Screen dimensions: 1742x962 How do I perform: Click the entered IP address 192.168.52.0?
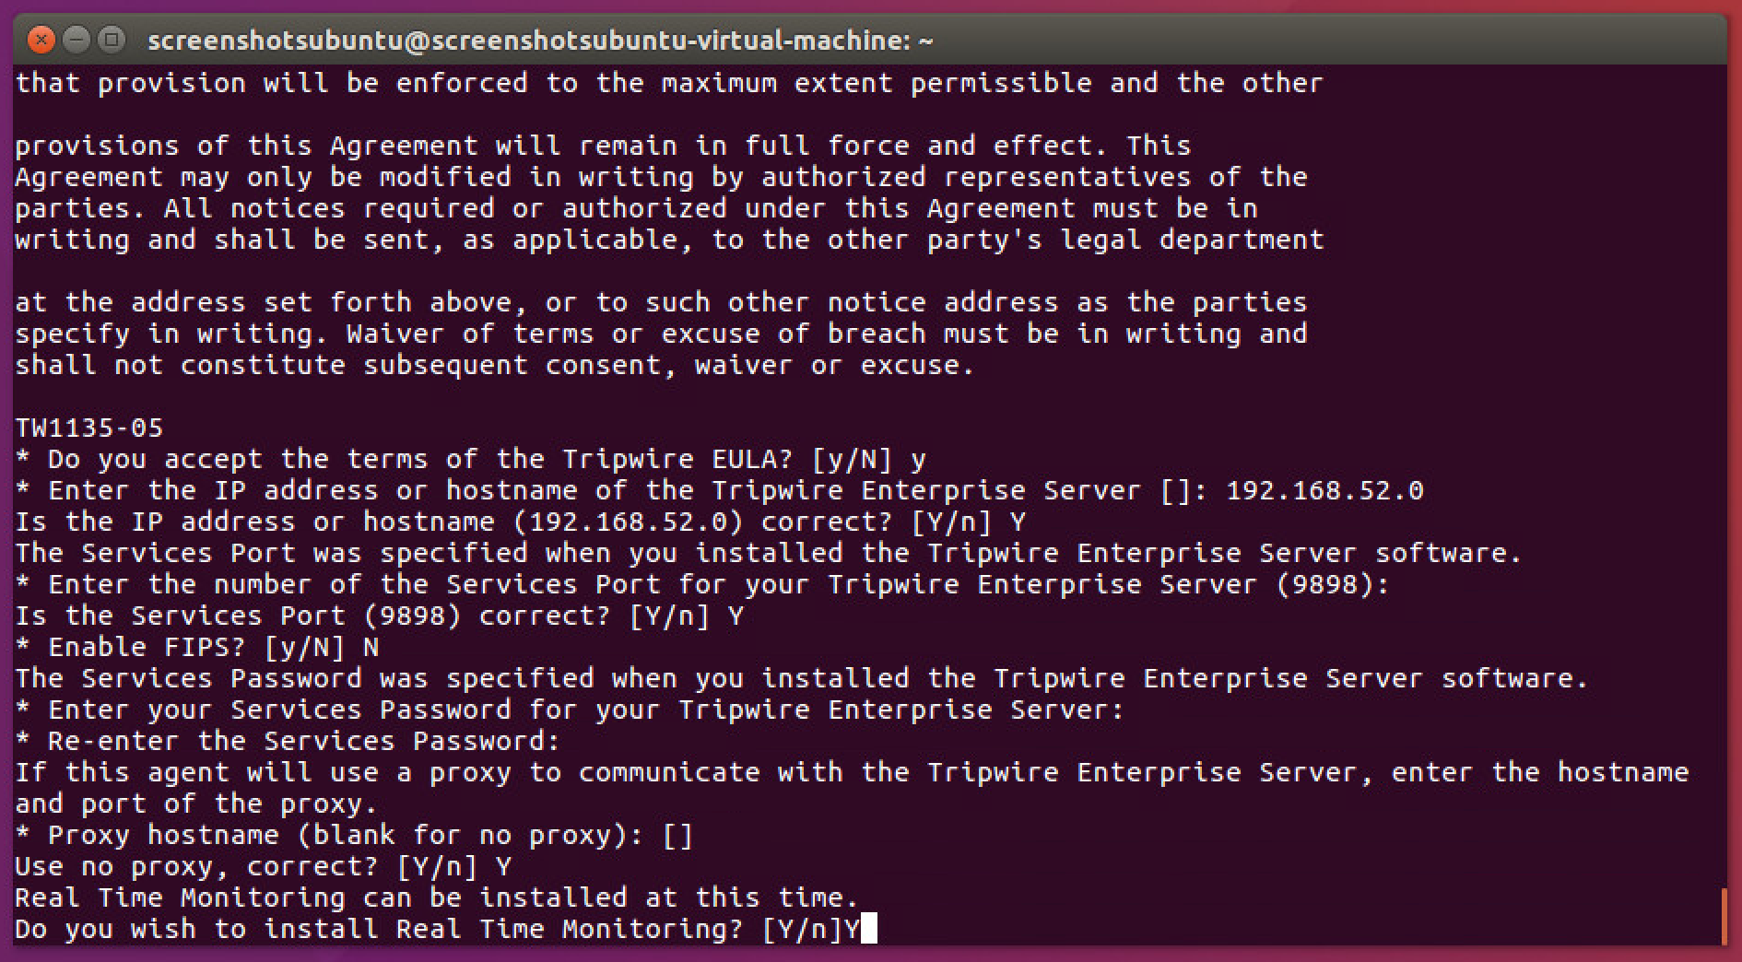point(1324,490)
